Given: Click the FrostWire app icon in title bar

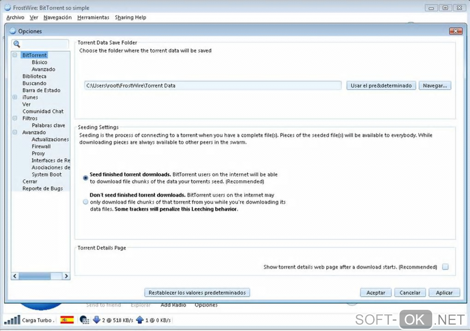Looking at the screenshot, I should click(x=8, y=8).
